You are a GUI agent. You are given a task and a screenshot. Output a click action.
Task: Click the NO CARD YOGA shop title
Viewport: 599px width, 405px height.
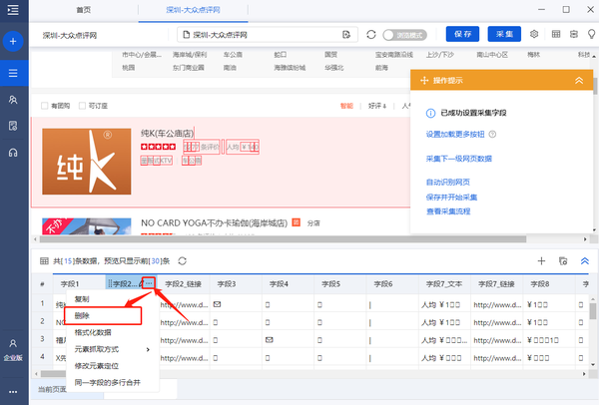pyautogui.click(x=214, y=222)
